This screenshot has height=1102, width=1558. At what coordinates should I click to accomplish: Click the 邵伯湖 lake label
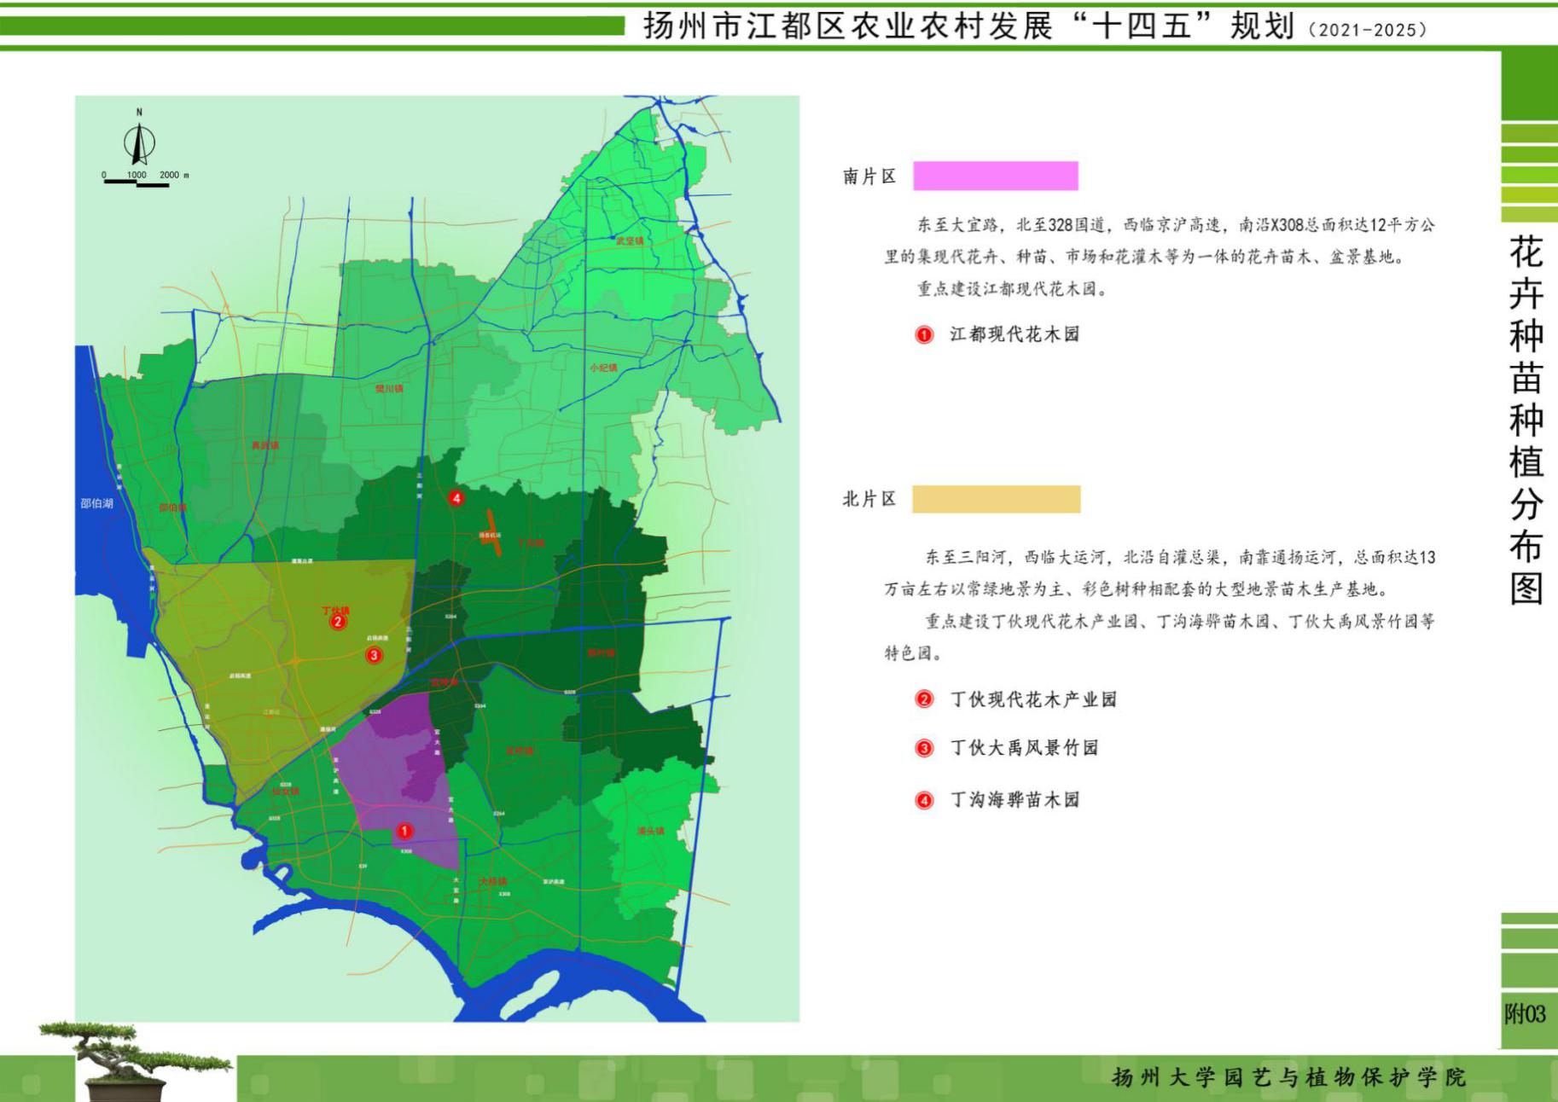pos(97,503)
